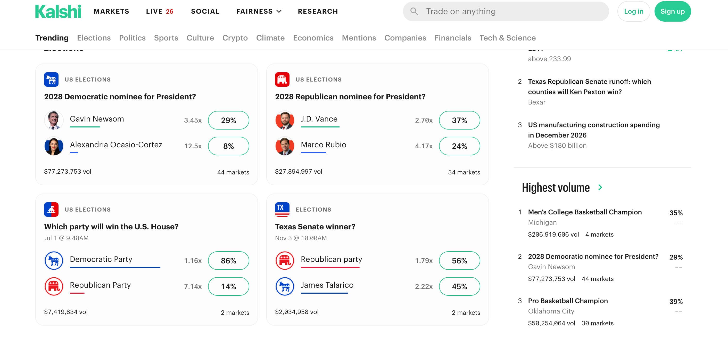Click the Log in button
Screen dimensions: 728x338
(x=633, y=11)
